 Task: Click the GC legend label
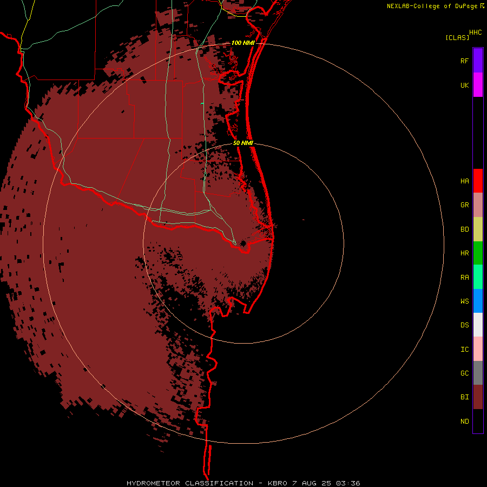[x=464, y=373]
